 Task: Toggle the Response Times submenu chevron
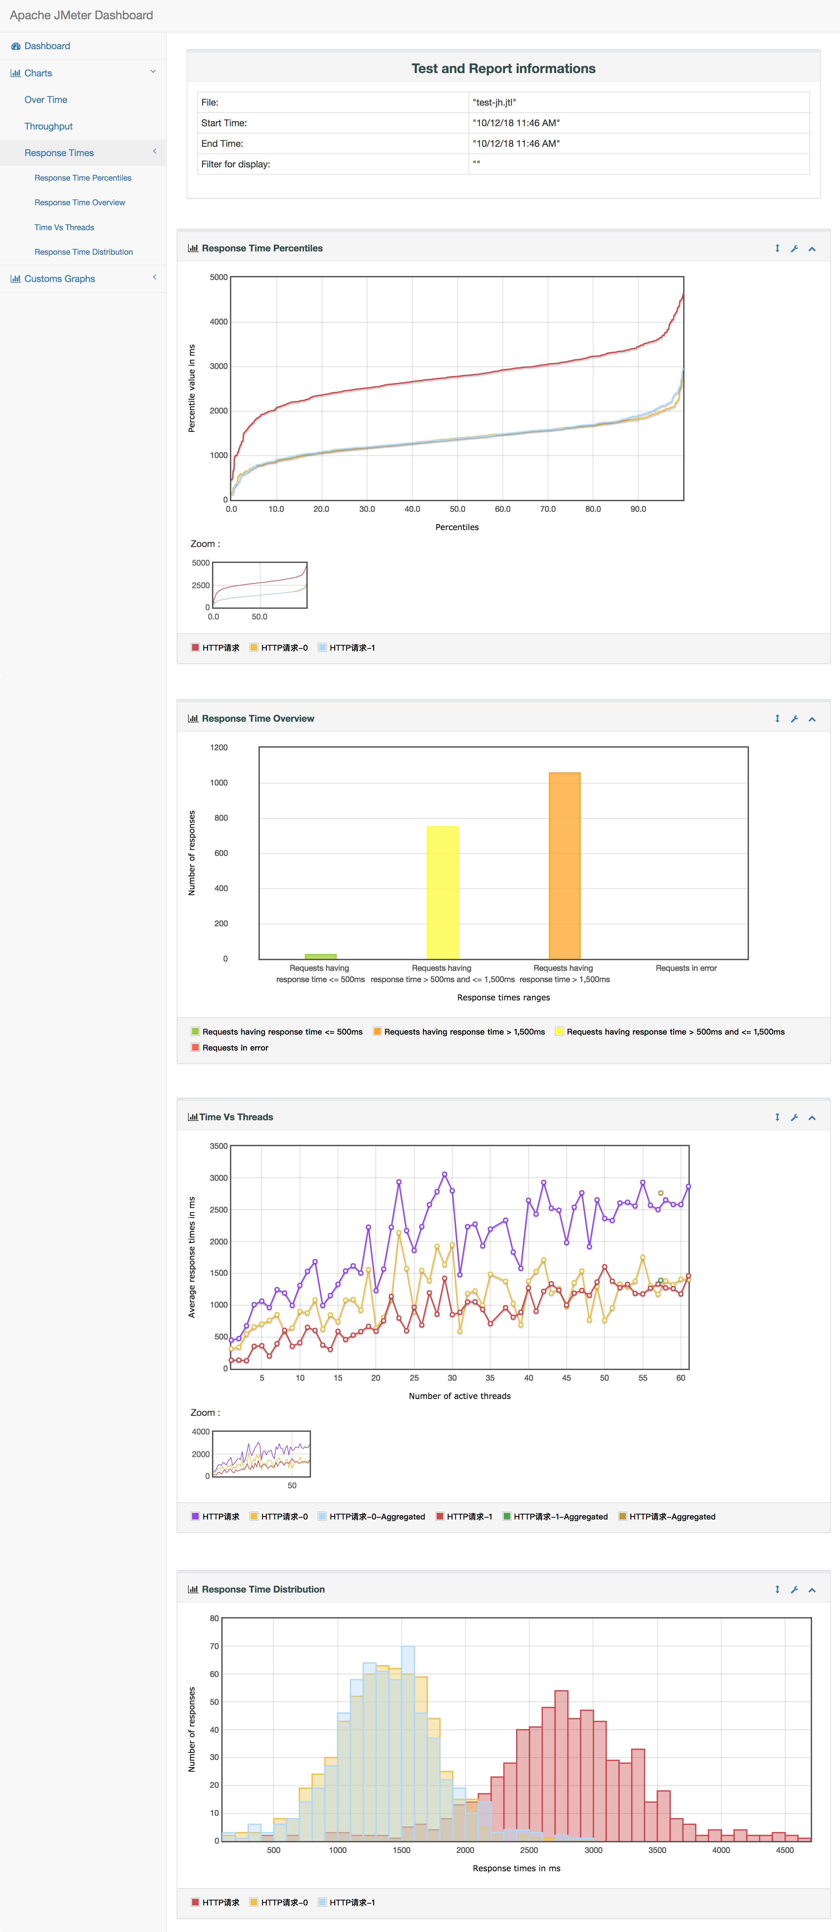click(x=155, y=151)
